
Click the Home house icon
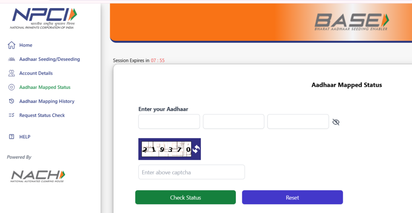11,45
